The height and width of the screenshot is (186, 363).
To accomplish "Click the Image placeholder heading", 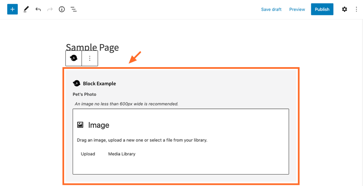I will coord(98,125).
